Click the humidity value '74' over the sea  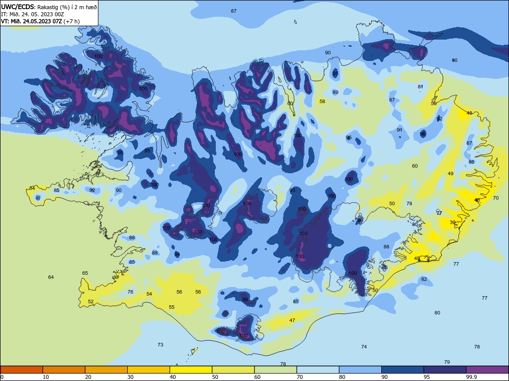364,346
